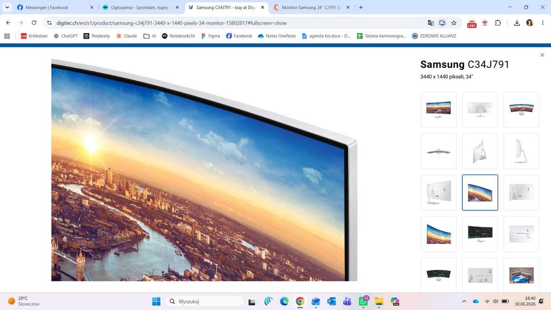The width and height of the screenshot is (551, 310).
Task: Open Wi-Fi network tray icon
Action: tap(487, 301)
